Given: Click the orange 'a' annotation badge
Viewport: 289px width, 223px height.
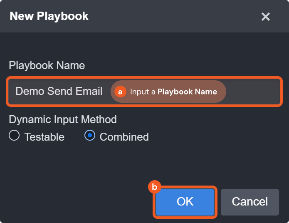Looking at the screenshot, I should 121,92.
